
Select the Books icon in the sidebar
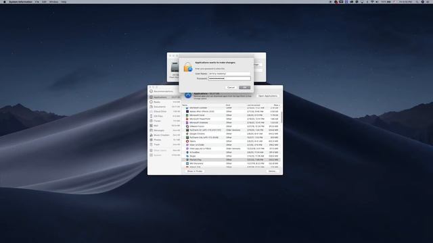(151, 102)
